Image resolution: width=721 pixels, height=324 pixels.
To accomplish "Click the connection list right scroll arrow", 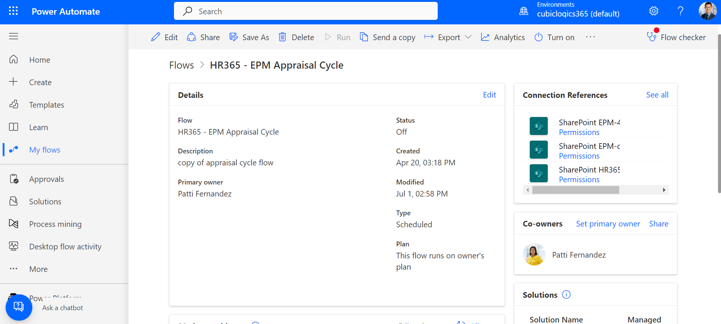I will [x=664, y=190].
